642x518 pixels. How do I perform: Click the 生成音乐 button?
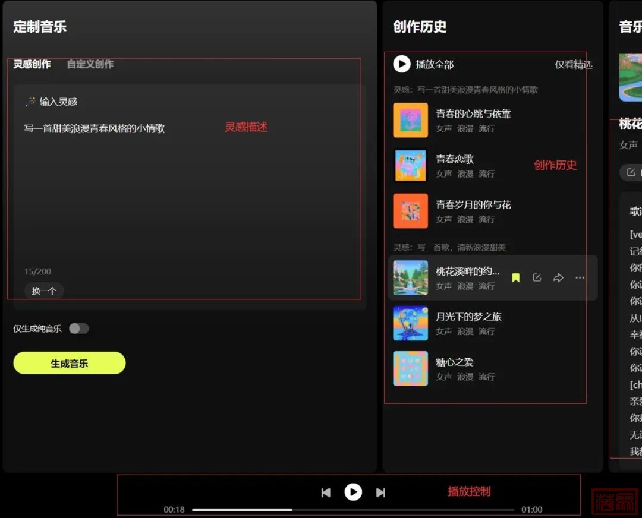(70, 363)
